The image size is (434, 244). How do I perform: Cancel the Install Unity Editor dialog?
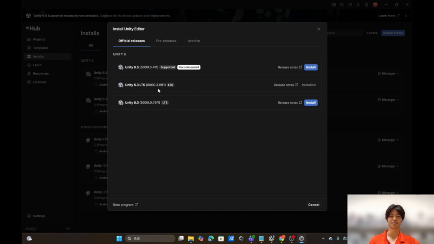point(314,205)
